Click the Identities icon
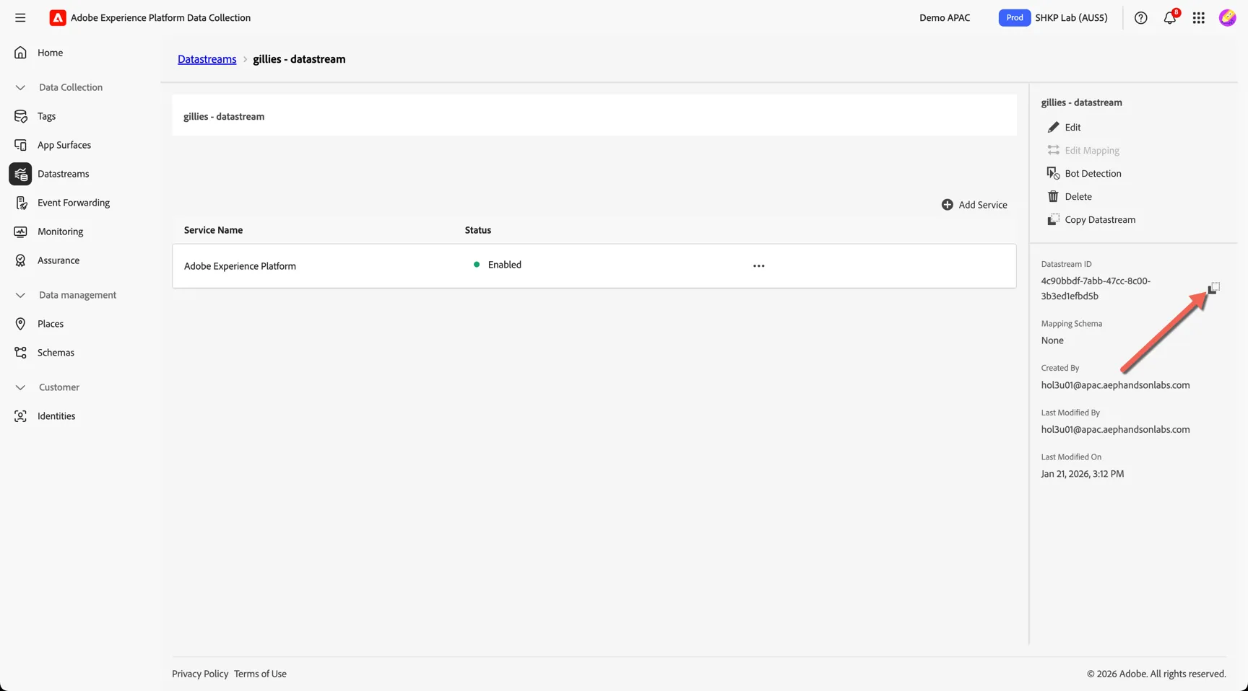Viewport: 1248px width, 691px height. tap(20, 416)
